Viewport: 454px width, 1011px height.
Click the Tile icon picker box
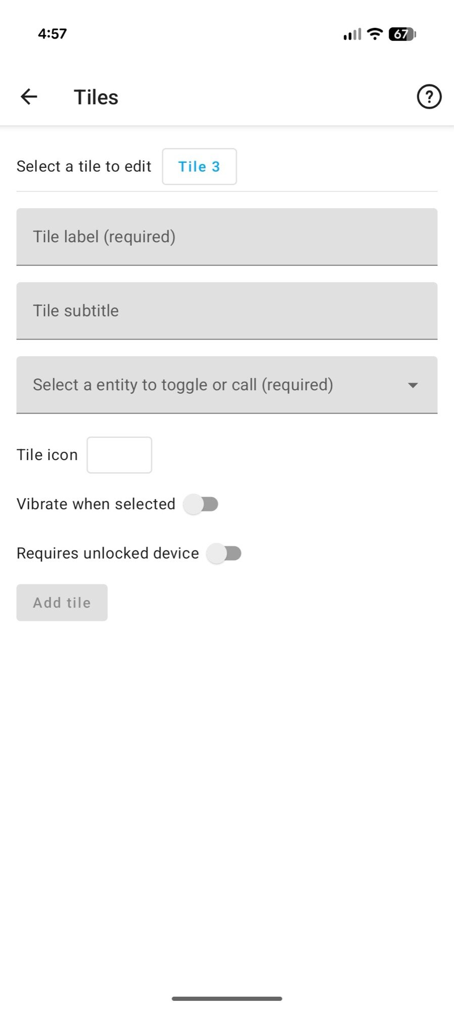pyautogui.click(x=119, y=455)
